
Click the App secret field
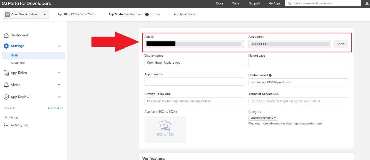tap(290, 44)
